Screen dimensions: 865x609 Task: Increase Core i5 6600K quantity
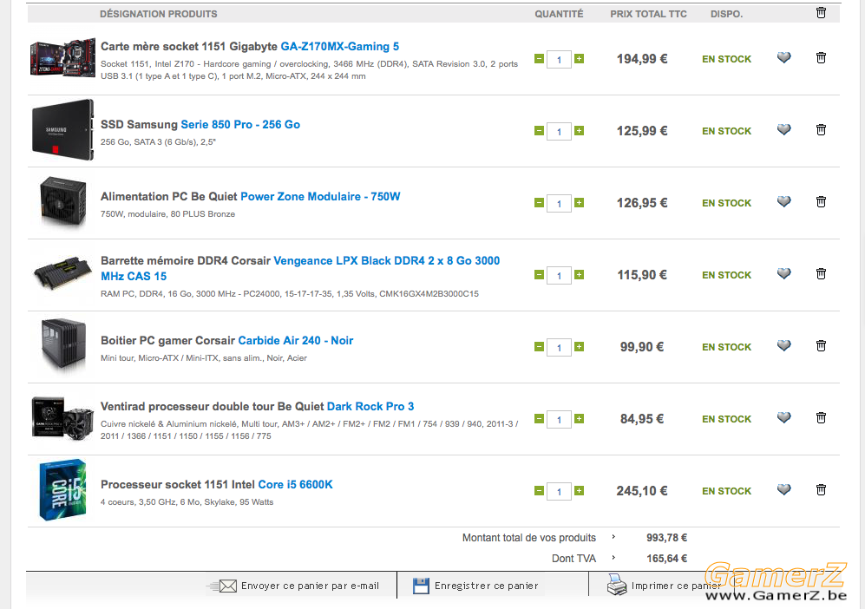point(579,490)
